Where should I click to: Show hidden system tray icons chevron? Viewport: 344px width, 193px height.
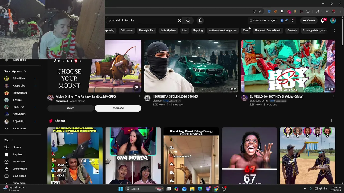tap(305, 189)
